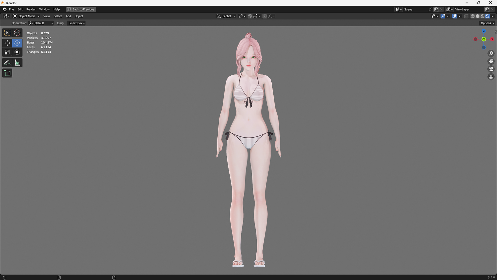Open the scene browse button
Screen dimensions: 497x280
click(399, 9)
